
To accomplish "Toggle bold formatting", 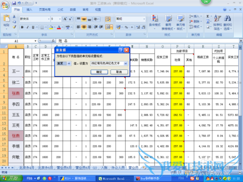I will click(x=22, y=27).
